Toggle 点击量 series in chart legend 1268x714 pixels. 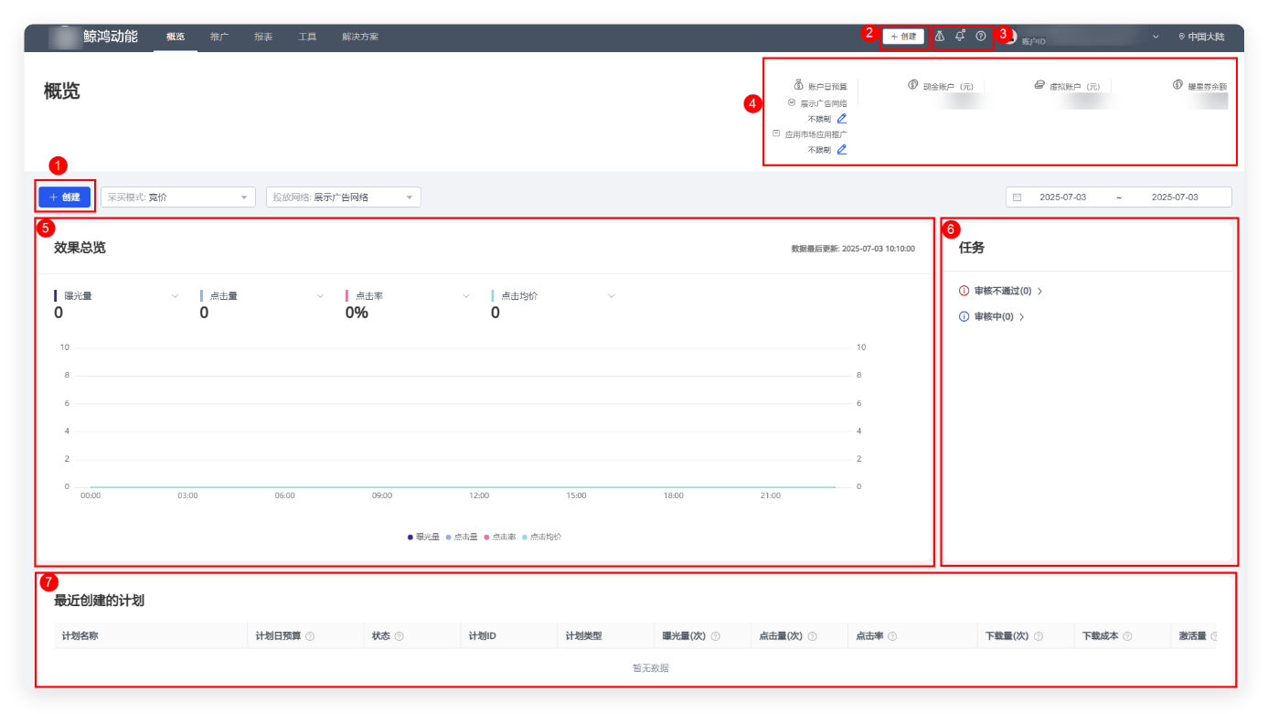(462, 537)
